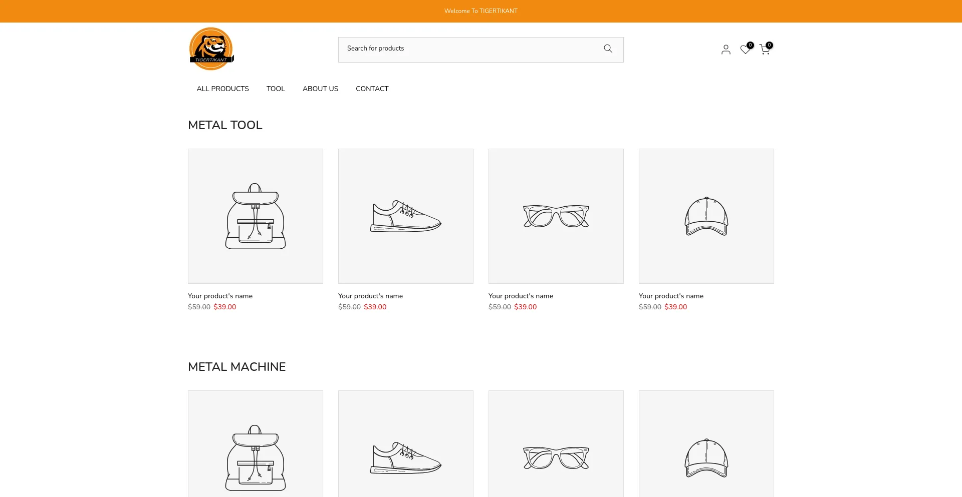Click the $59.00 crossed-out price below the cap

(x=650, y=307)
